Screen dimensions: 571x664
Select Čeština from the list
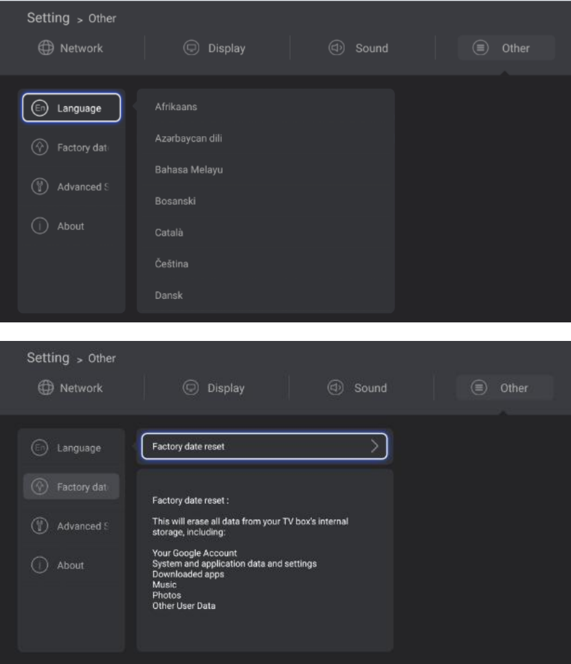tap(172, 264)
